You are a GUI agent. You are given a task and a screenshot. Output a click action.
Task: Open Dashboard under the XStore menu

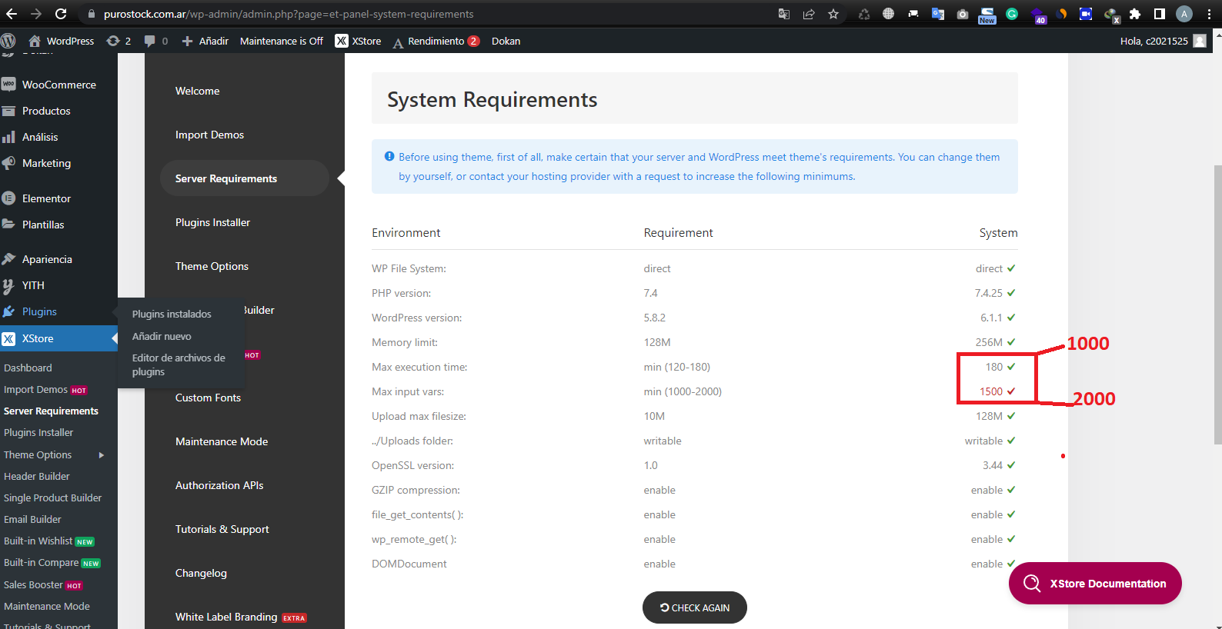click(x=28, y=368)
